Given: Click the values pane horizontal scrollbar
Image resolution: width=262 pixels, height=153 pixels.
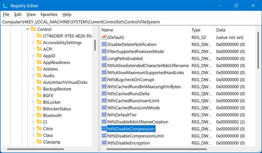Looking at the screenshot, I should pos(157,149).
